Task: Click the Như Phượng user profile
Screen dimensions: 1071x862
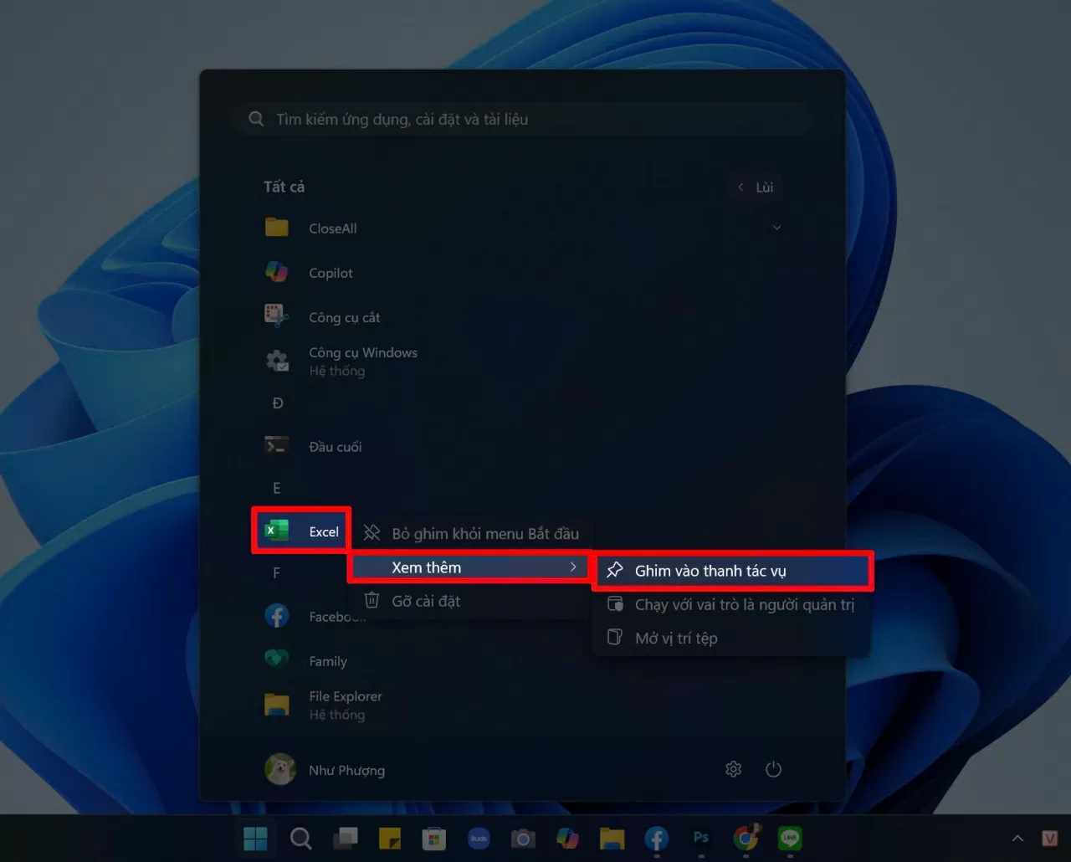Action: pyautogui.click(x=326, y=770)
